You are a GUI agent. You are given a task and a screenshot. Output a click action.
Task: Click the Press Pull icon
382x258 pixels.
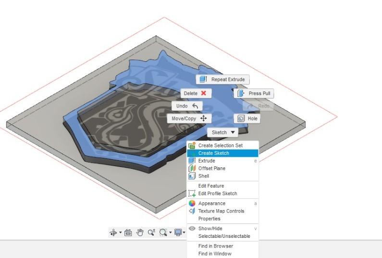click(x=241, y=94)
